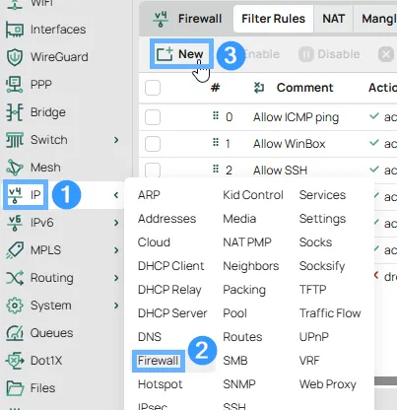Viewport: 397px width, 410px height.
Task: Check the Allow ICMP ping rule checkbox
Action: point(153,117)
